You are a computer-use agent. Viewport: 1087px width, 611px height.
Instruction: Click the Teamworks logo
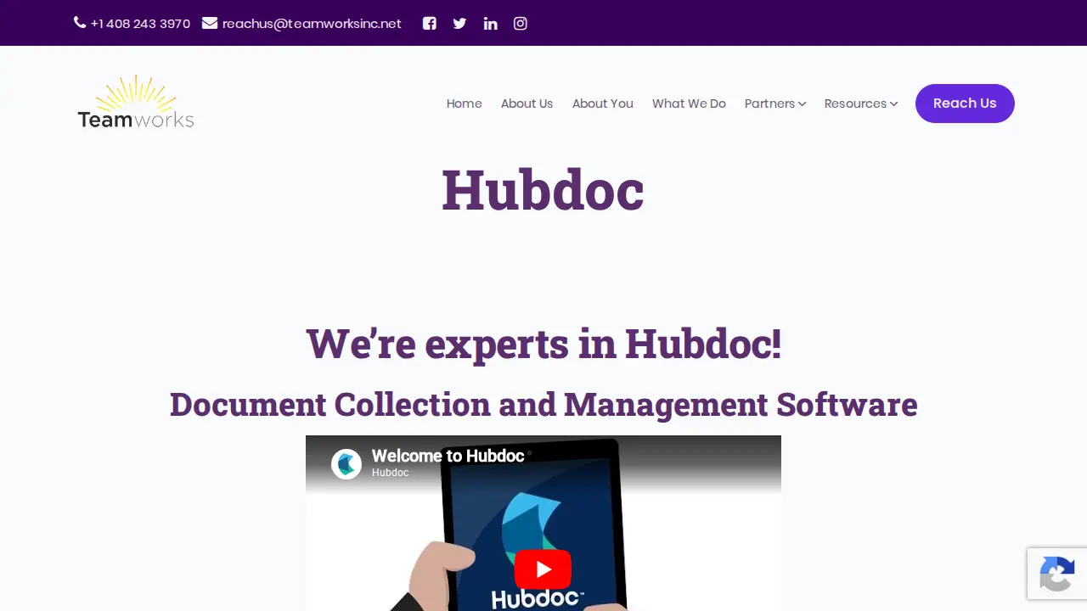tap(136, 103)
